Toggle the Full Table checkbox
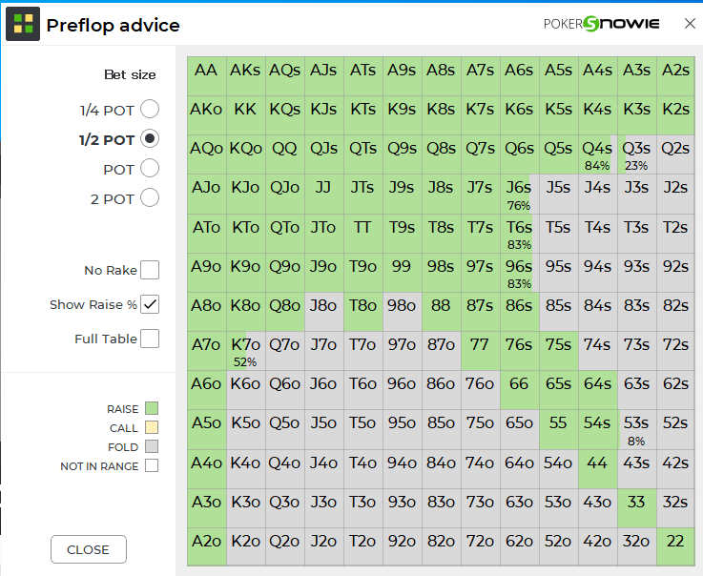The height and width of the screenshot is (576, 703). point(150,339)
